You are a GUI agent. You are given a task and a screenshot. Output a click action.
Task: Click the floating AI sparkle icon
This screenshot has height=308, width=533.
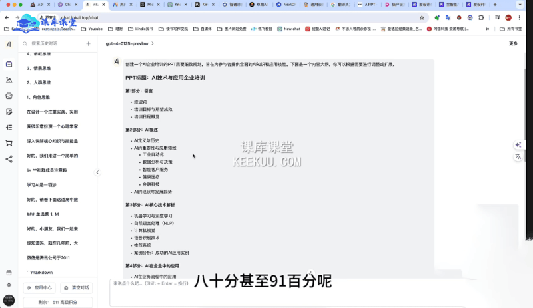pos(518,145)
